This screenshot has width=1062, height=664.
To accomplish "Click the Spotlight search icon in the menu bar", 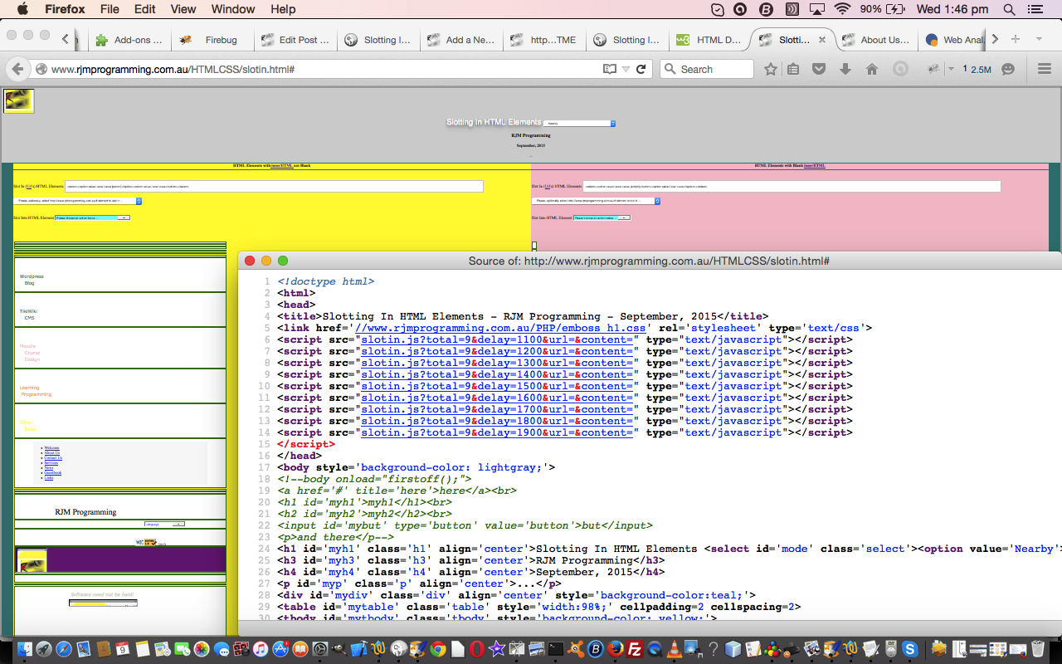I will 1009,9.
